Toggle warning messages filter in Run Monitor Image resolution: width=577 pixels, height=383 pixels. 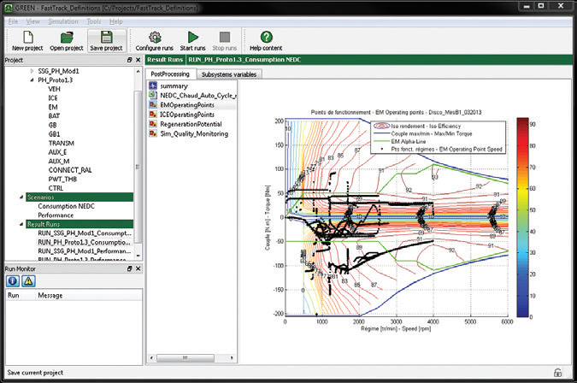(x=28, y=281)
